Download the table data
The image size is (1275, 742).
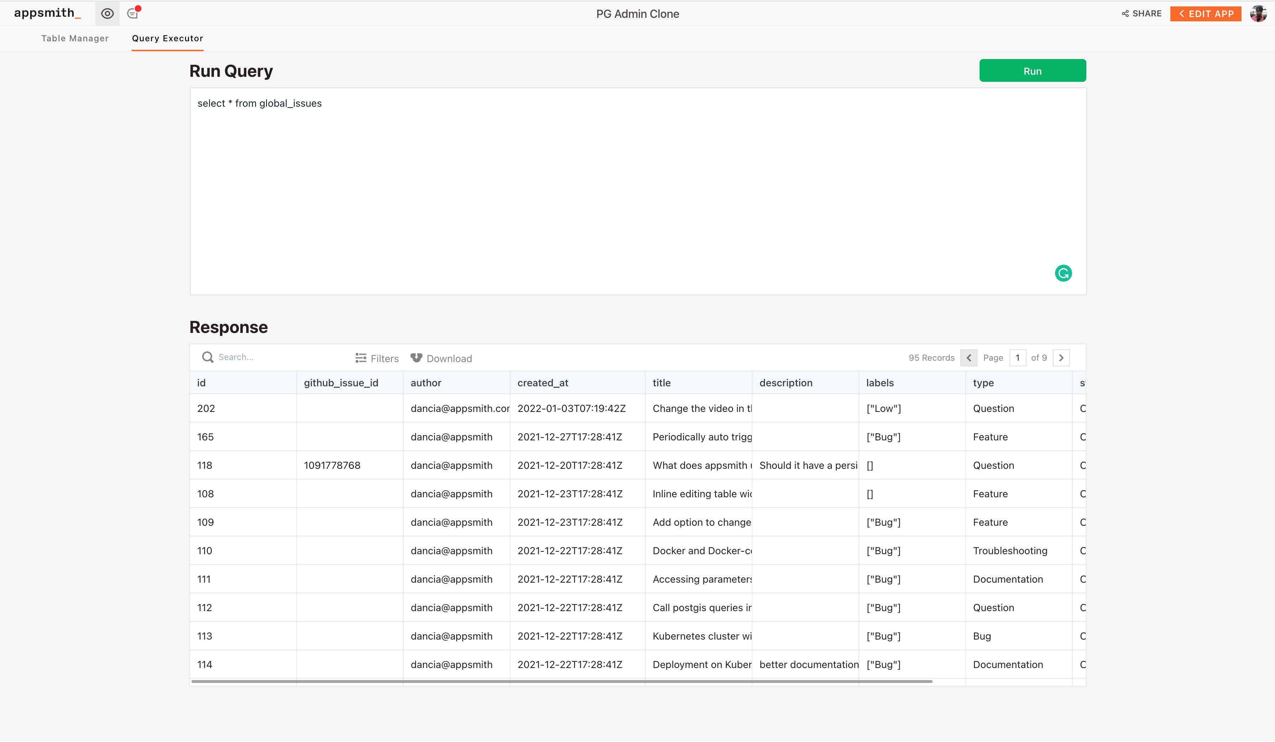pyautogui.click(x=441, y=358)
